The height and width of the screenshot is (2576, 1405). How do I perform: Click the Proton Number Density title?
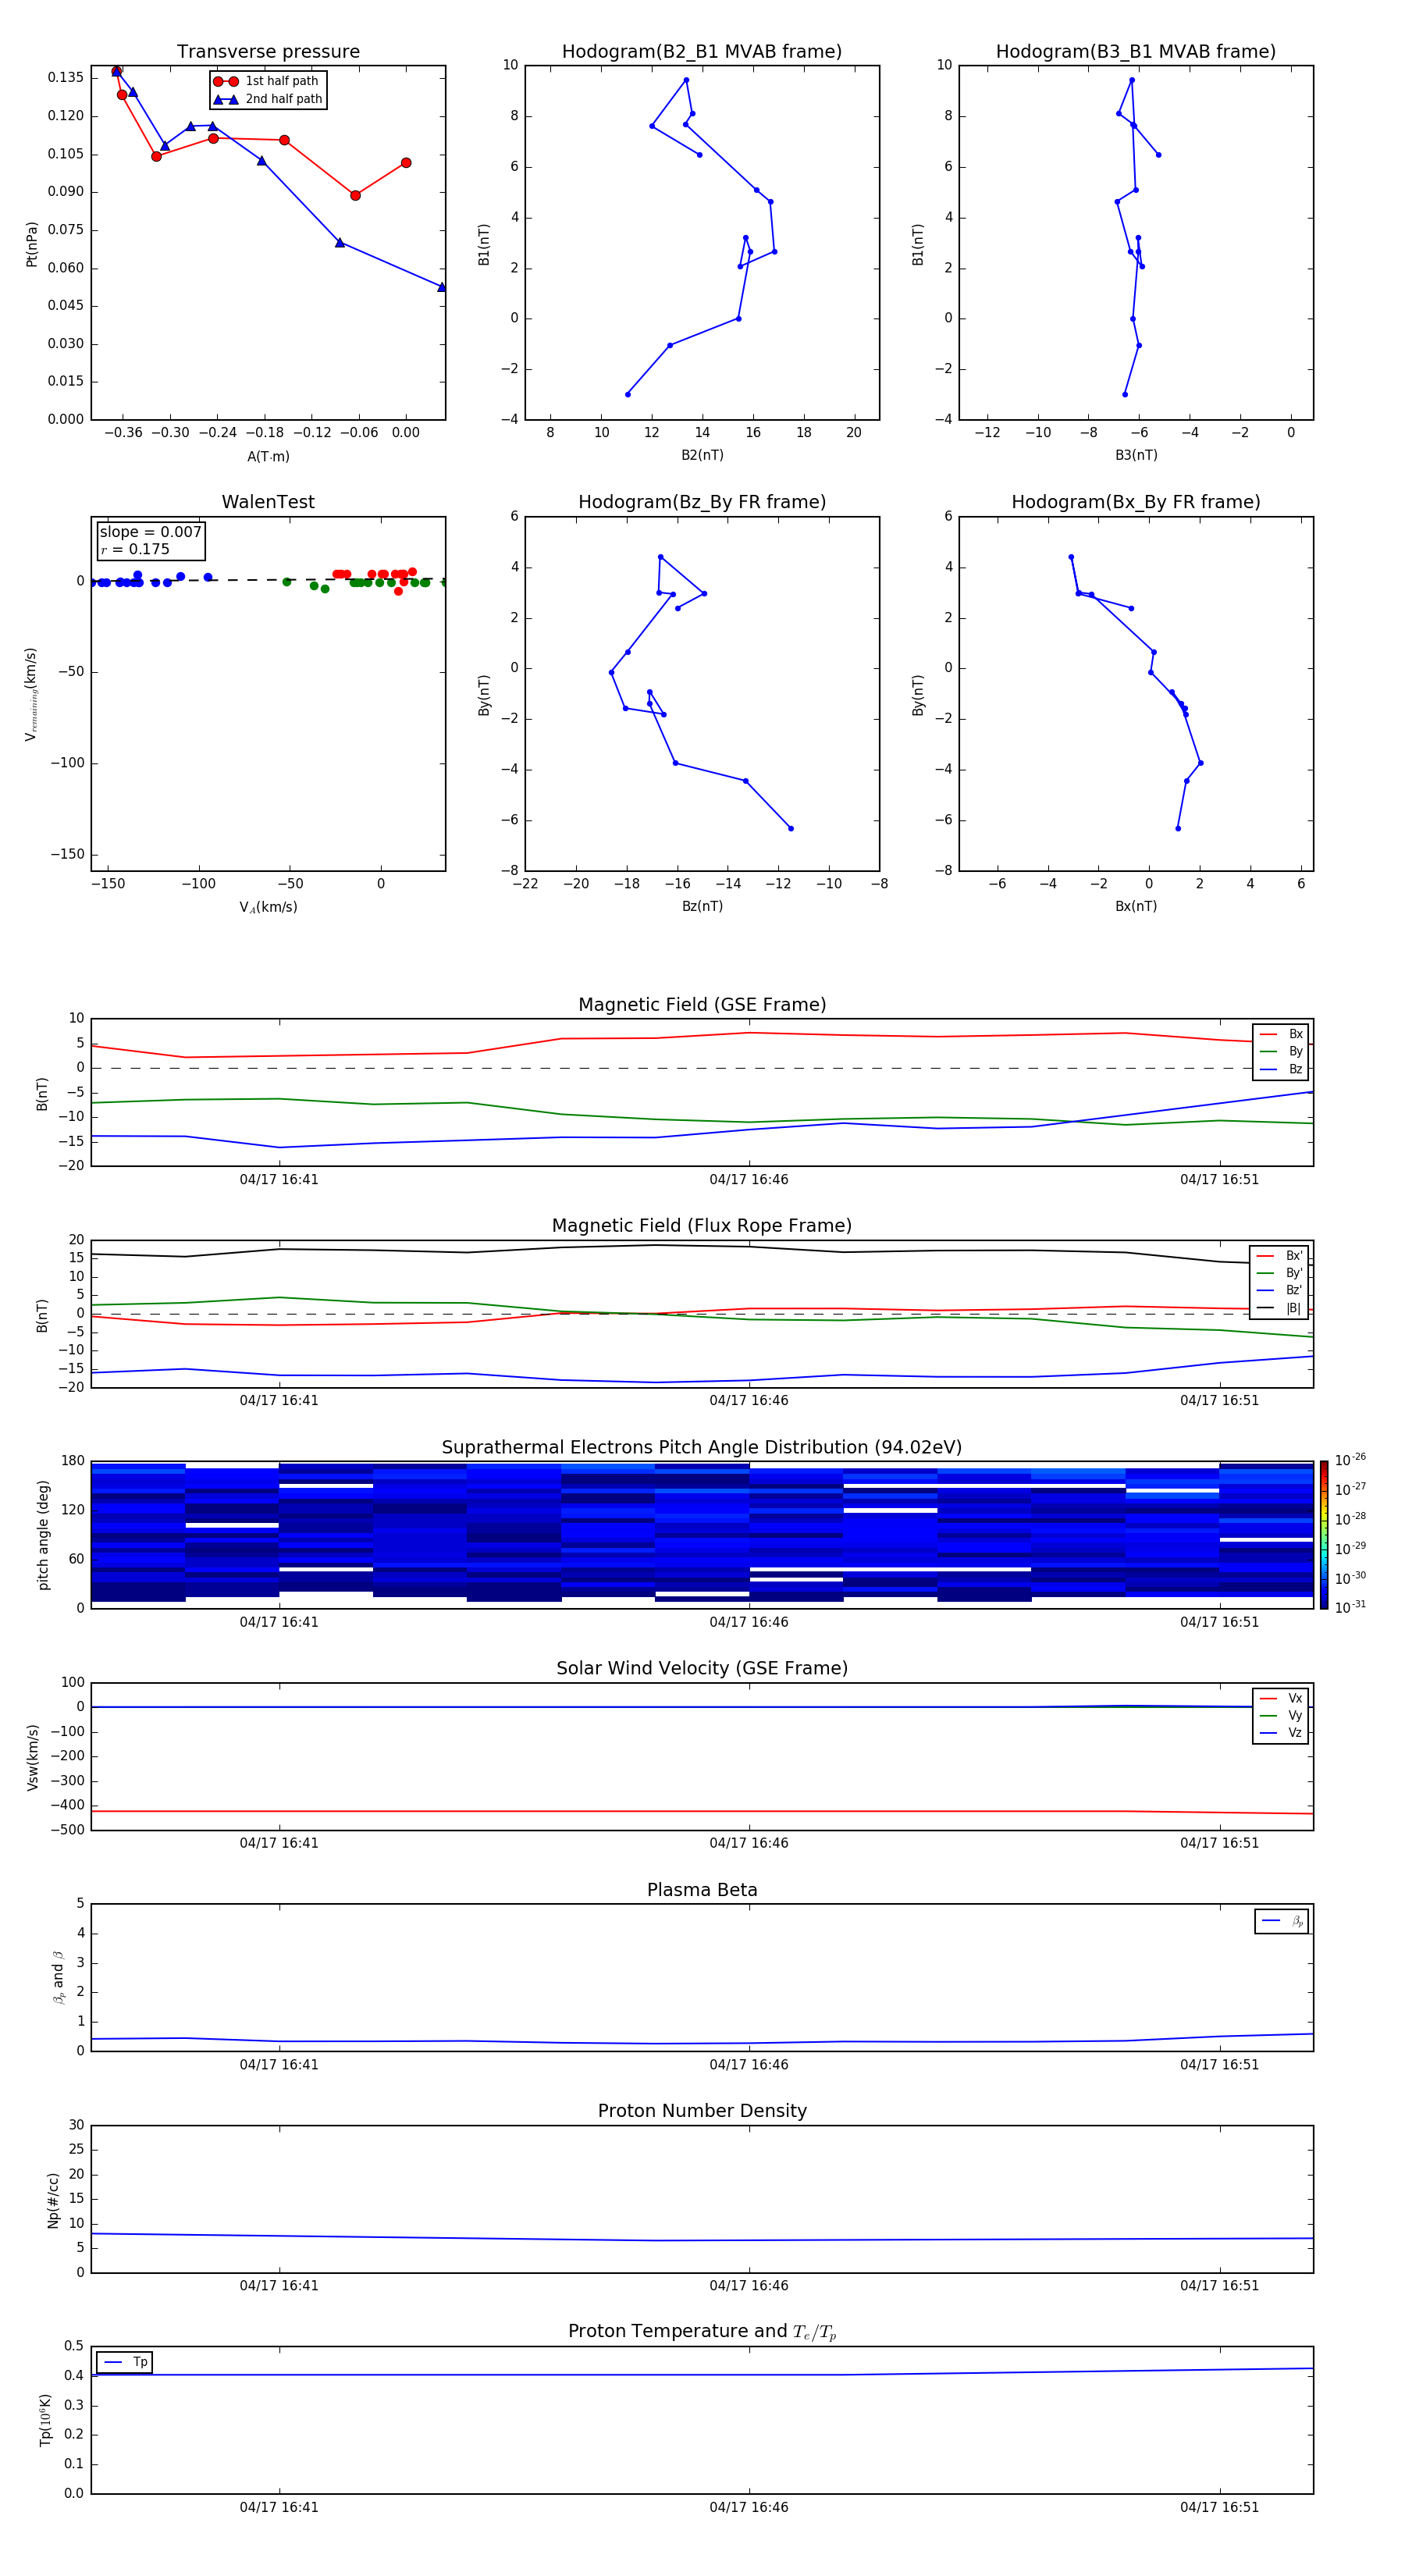click(x=702, y=2111)
